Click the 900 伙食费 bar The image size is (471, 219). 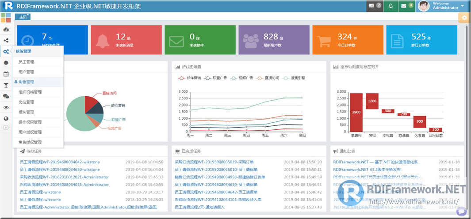click(x=420, y=121)
